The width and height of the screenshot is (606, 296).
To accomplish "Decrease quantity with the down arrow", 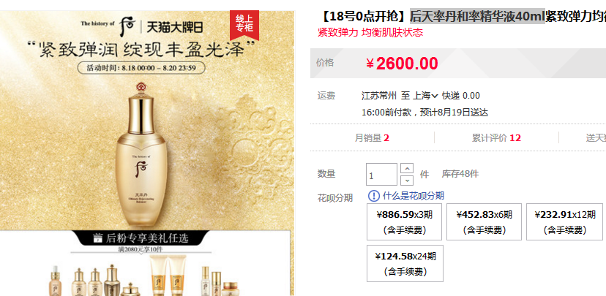I will (407, 181).
